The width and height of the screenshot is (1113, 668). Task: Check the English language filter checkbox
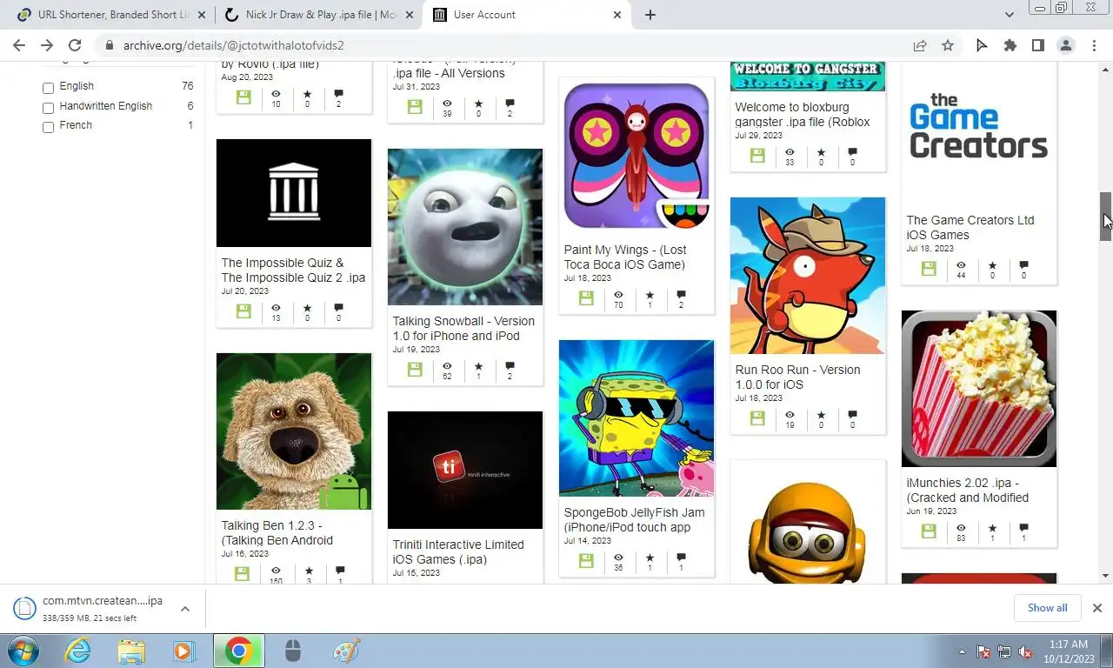(x=48, y=88)
